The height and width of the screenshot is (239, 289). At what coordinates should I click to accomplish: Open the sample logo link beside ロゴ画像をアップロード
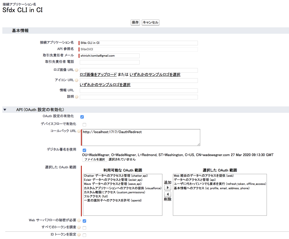coord(155,74)
